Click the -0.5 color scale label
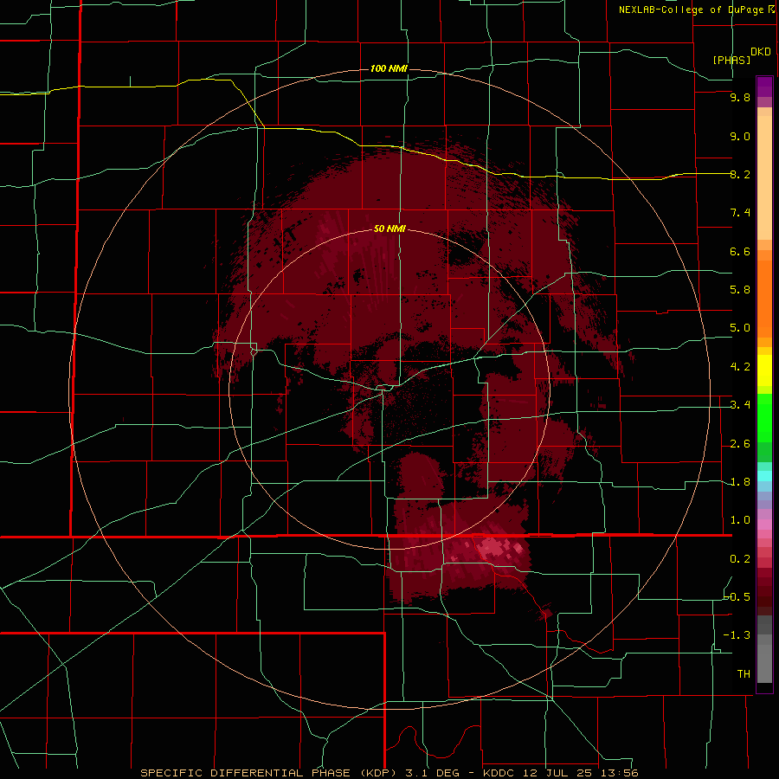The width and height of the screenshot is (779, 779). [737, 597]
